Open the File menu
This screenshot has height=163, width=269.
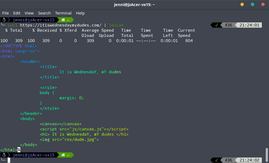pos(5,13)
